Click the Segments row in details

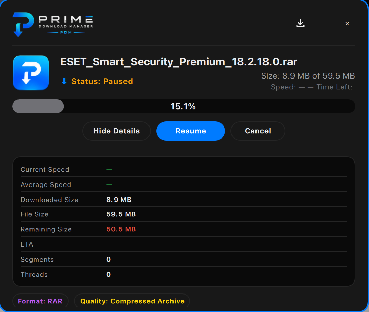pos(184,259)
